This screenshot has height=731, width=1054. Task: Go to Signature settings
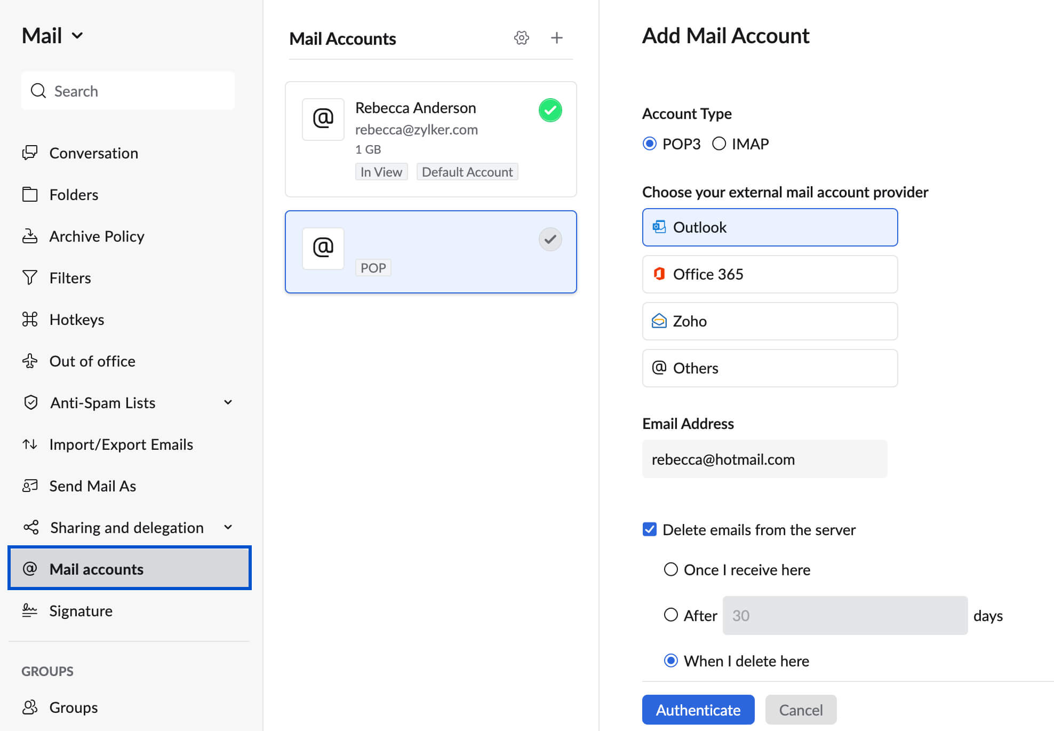click(81, 611)
